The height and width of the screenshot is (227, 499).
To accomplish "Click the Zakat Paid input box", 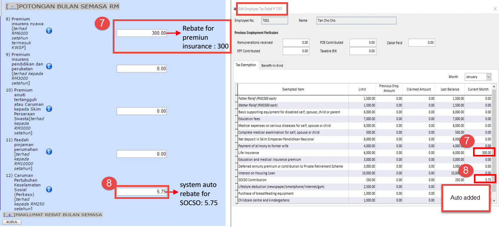I will 421,43.
